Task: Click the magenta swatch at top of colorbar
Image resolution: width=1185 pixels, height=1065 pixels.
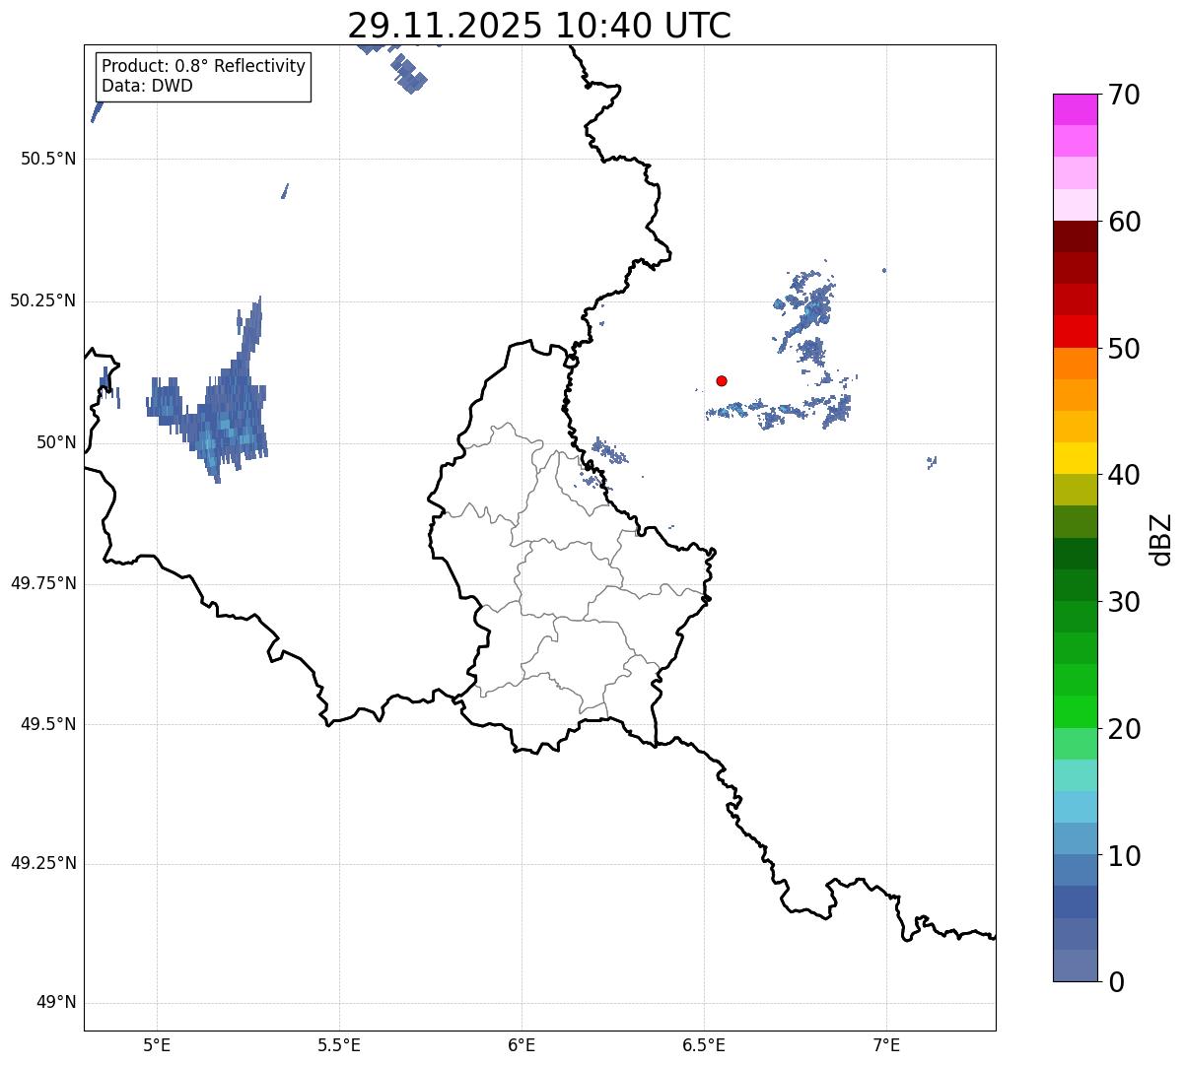Action: (x=1075, y=109)
